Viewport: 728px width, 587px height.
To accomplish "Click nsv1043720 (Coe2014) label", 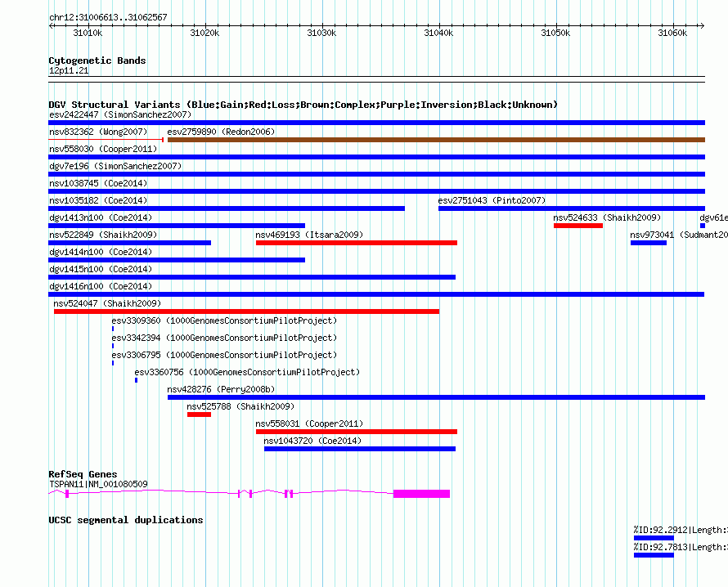I will point(312,441).
